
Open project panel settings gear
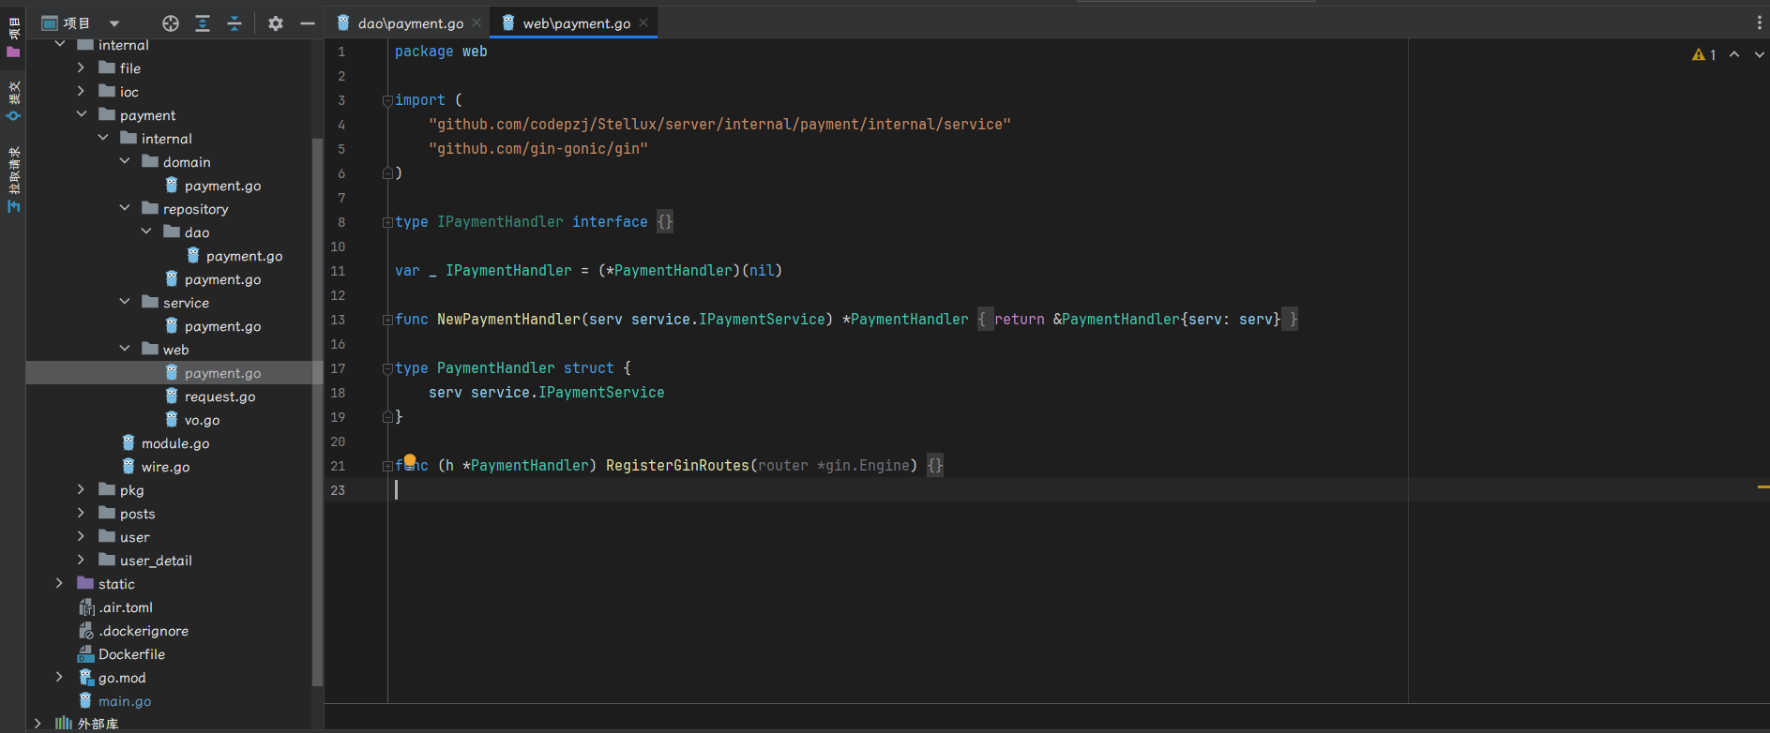pos(275,23)
